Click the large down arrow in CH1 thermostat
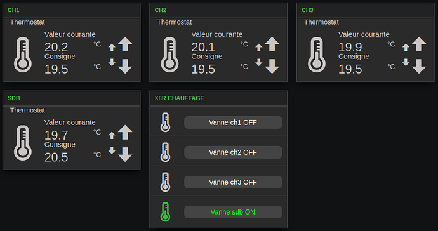 tap(125, 66)
